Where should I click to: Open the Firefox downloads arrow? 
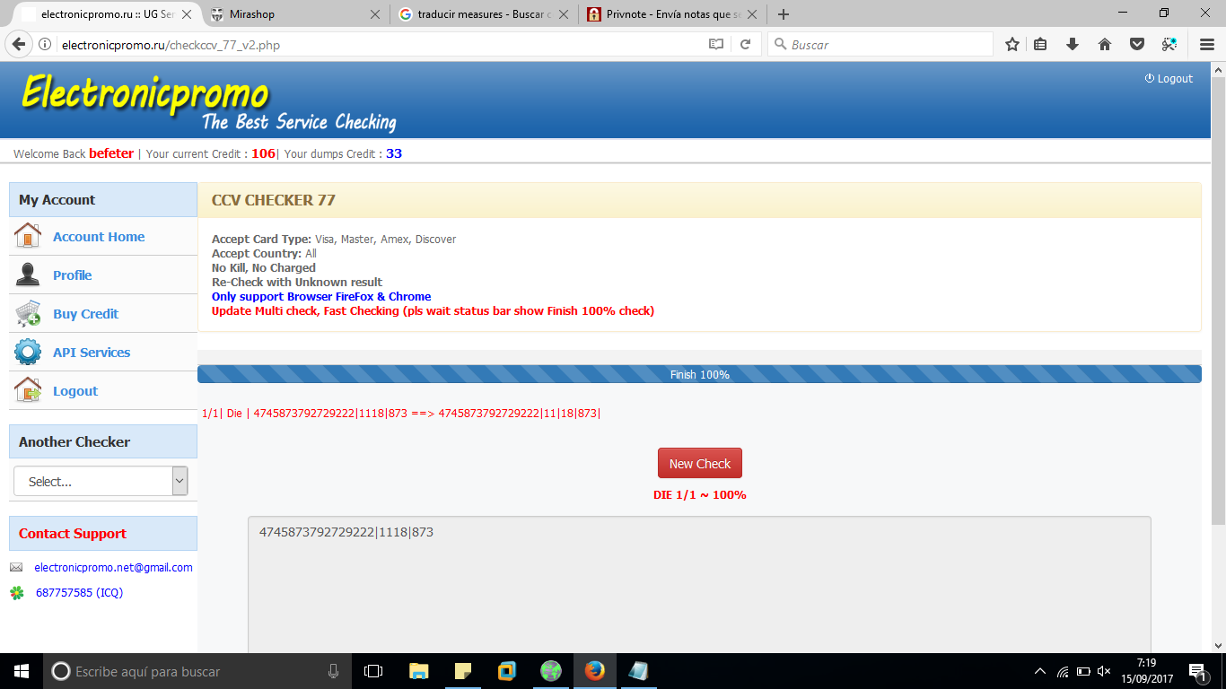click(1073, 44)
